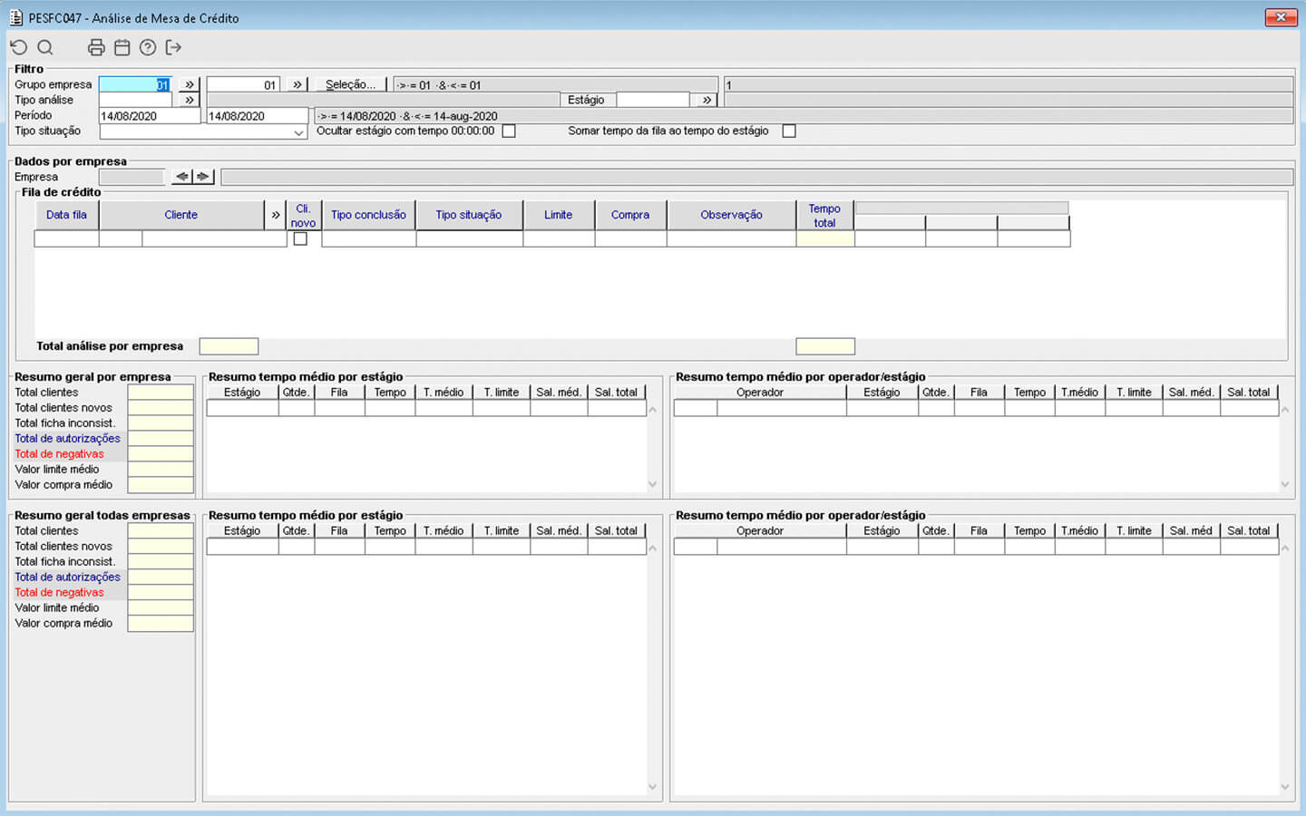Click the Tipo conclusão column header
The height and width of the screenshot is (816, 1306).
368,215
